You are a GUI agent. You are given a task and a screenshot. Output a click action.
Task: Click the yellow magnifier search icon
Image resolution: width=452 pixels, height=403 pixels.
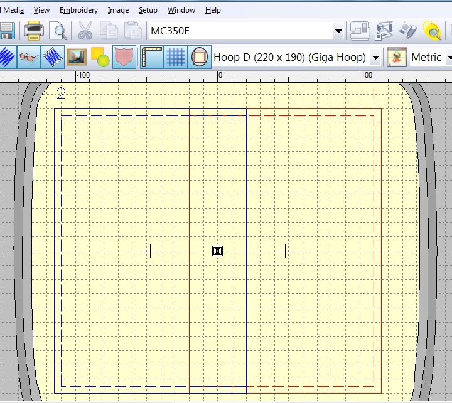[x=432, y=31]
